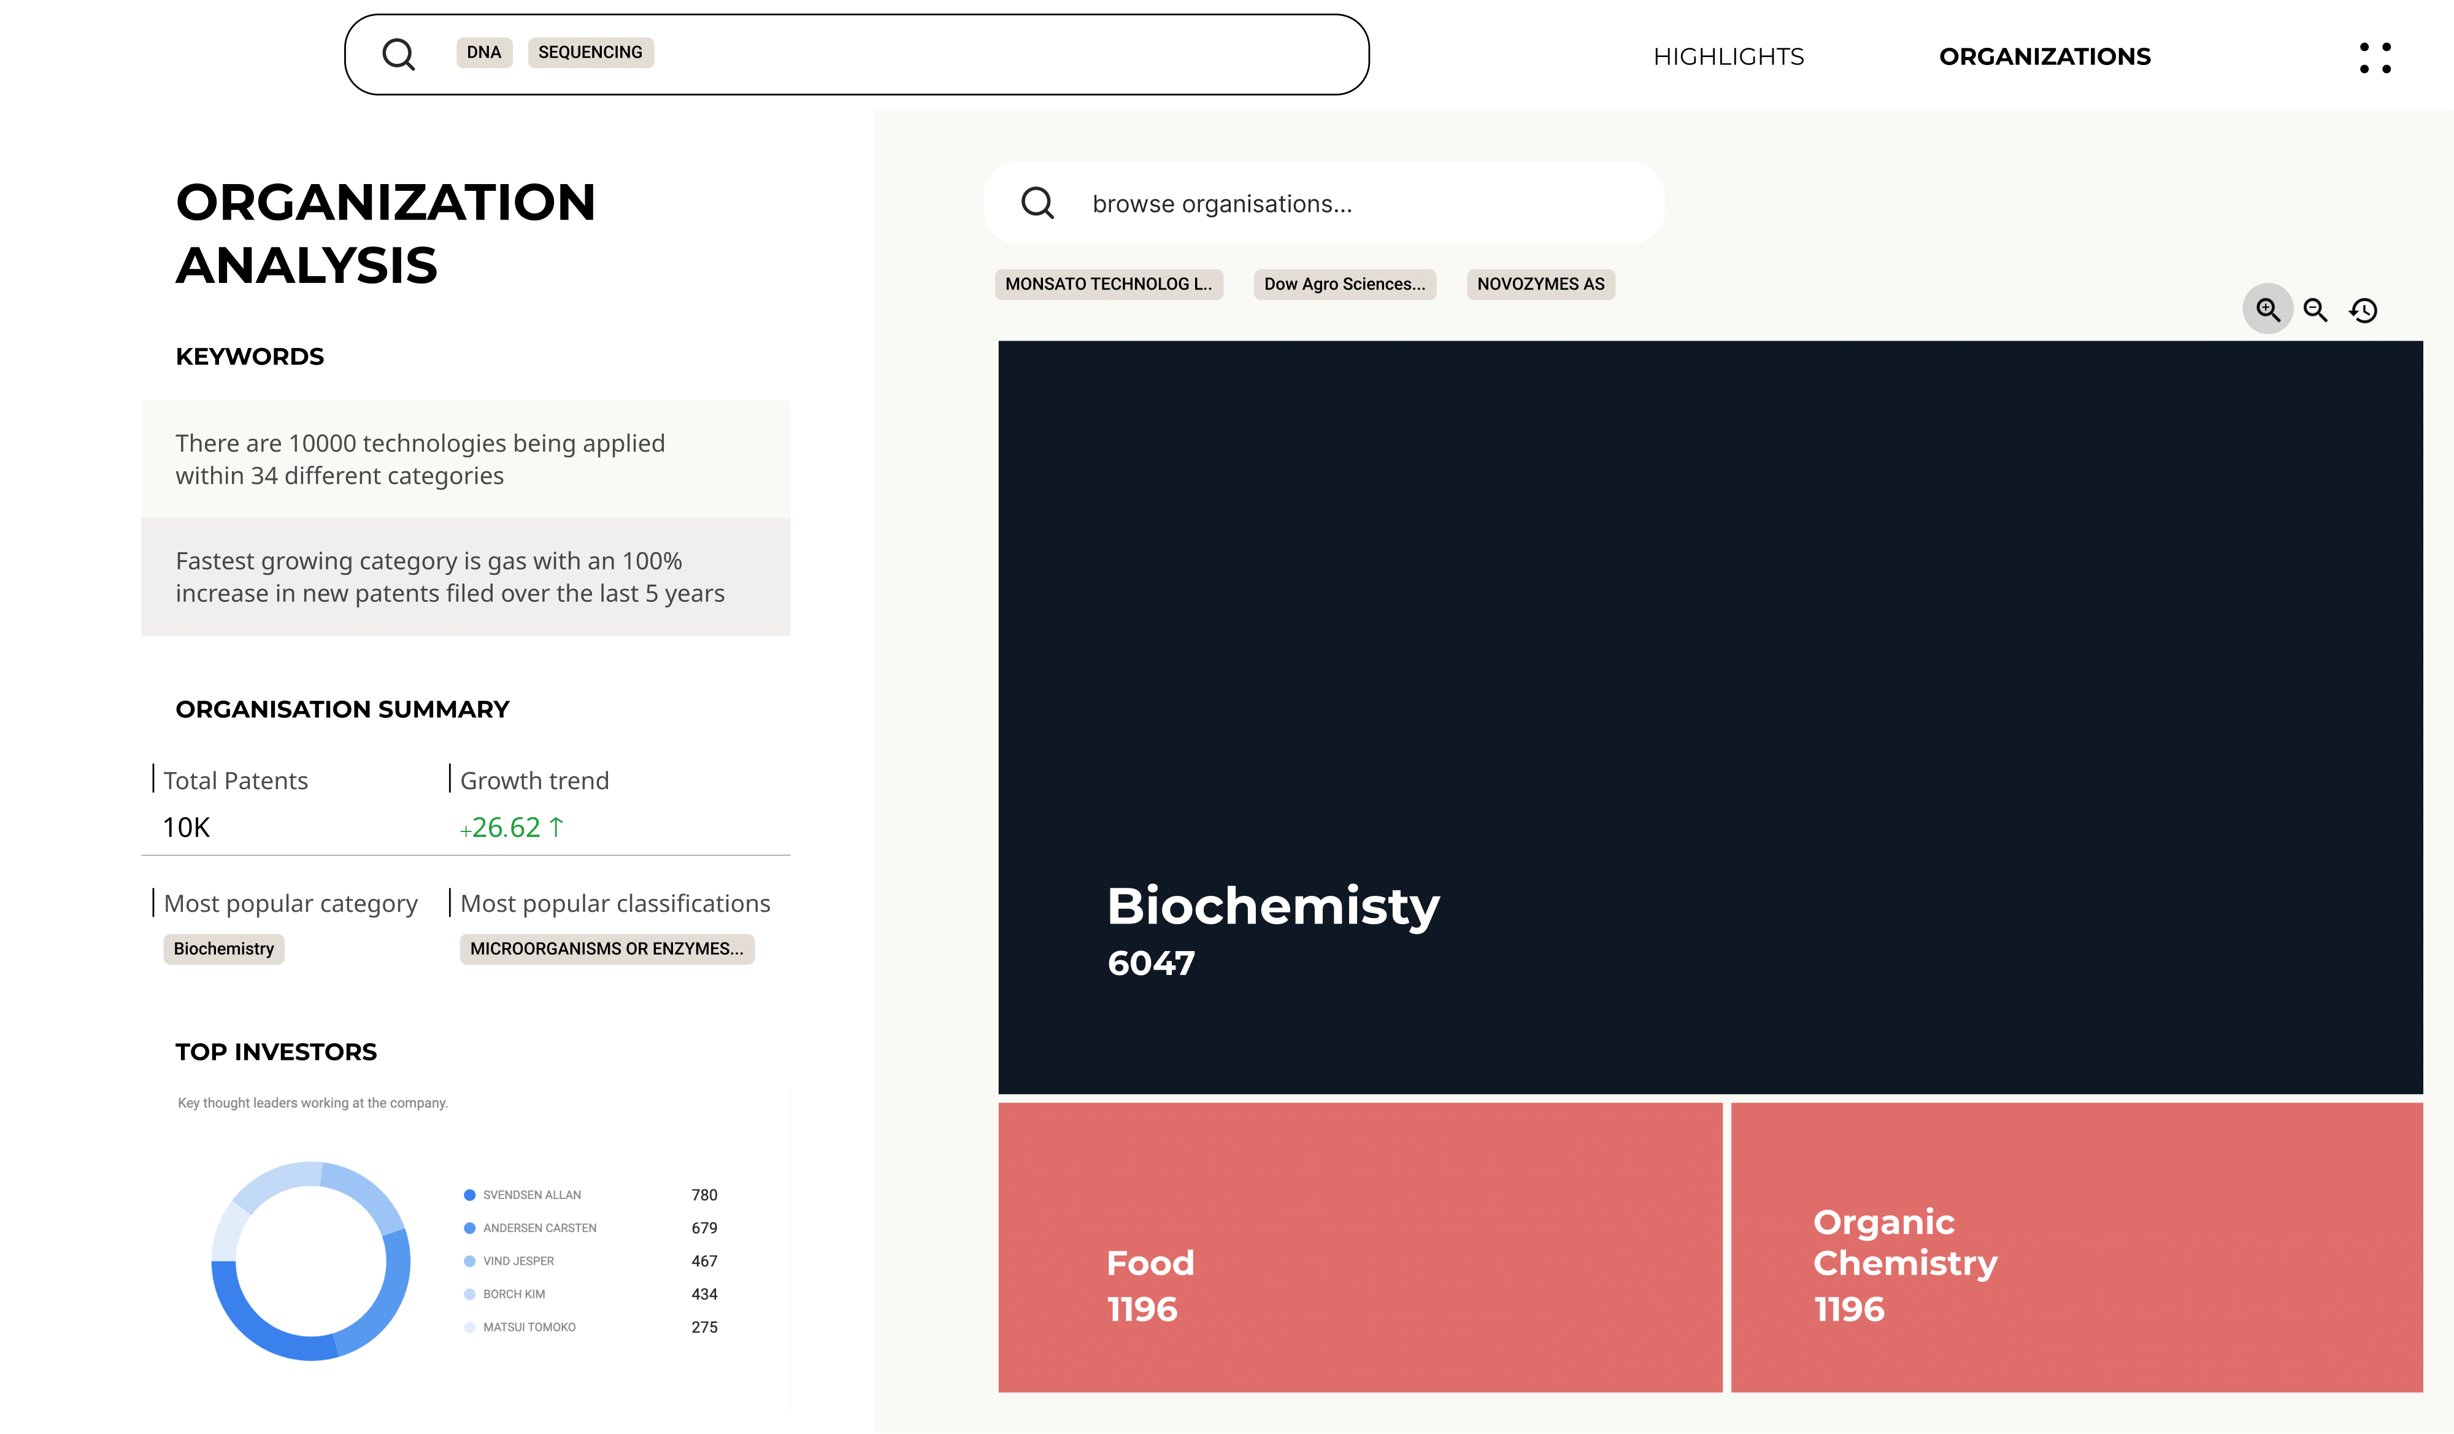Click the zoom out magnifier icon
2454x1434 pixels.
click(2316, 310)
